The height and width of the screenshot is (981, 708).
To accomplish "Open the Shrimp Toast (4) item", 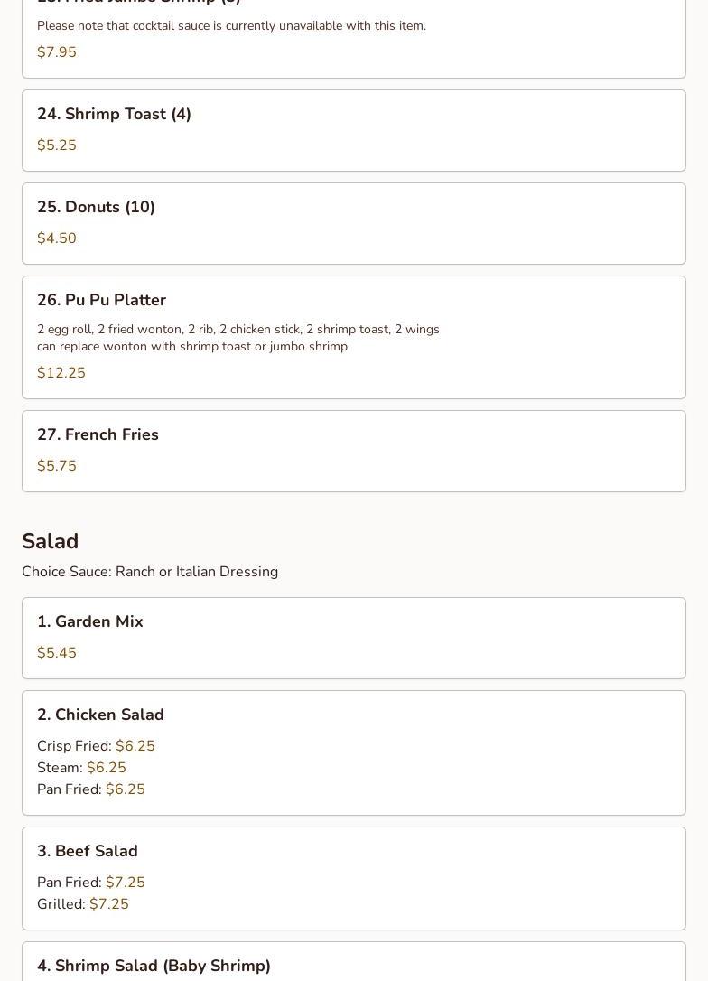I will click(114, 115).
